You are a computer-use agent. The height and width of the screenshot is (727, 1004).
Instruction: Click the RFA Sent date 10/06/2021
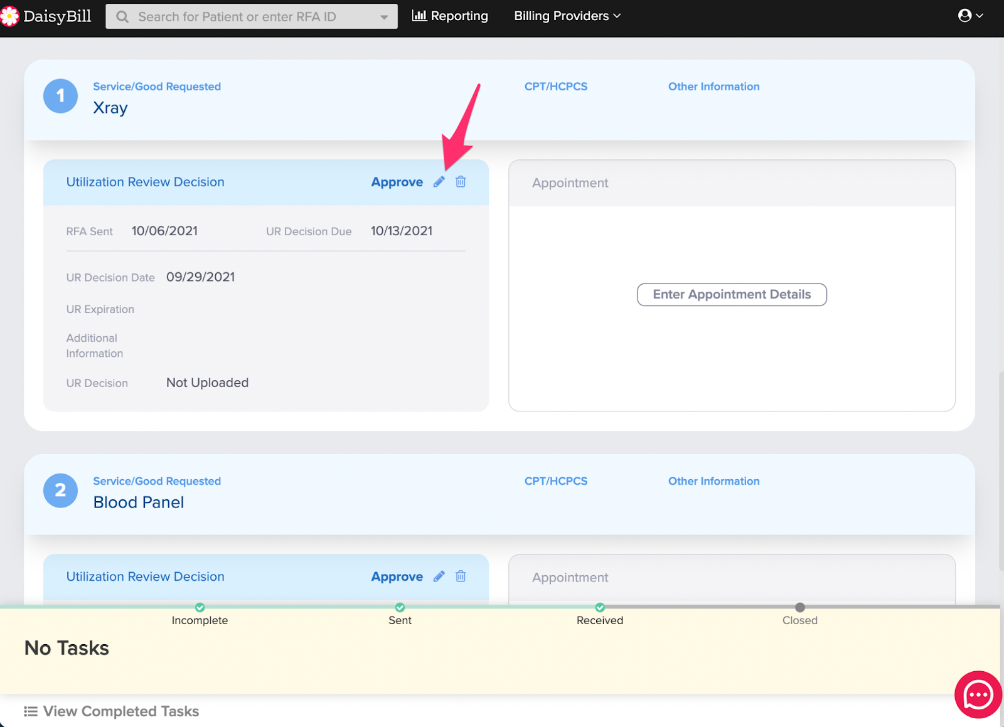[x=164, y=231]
